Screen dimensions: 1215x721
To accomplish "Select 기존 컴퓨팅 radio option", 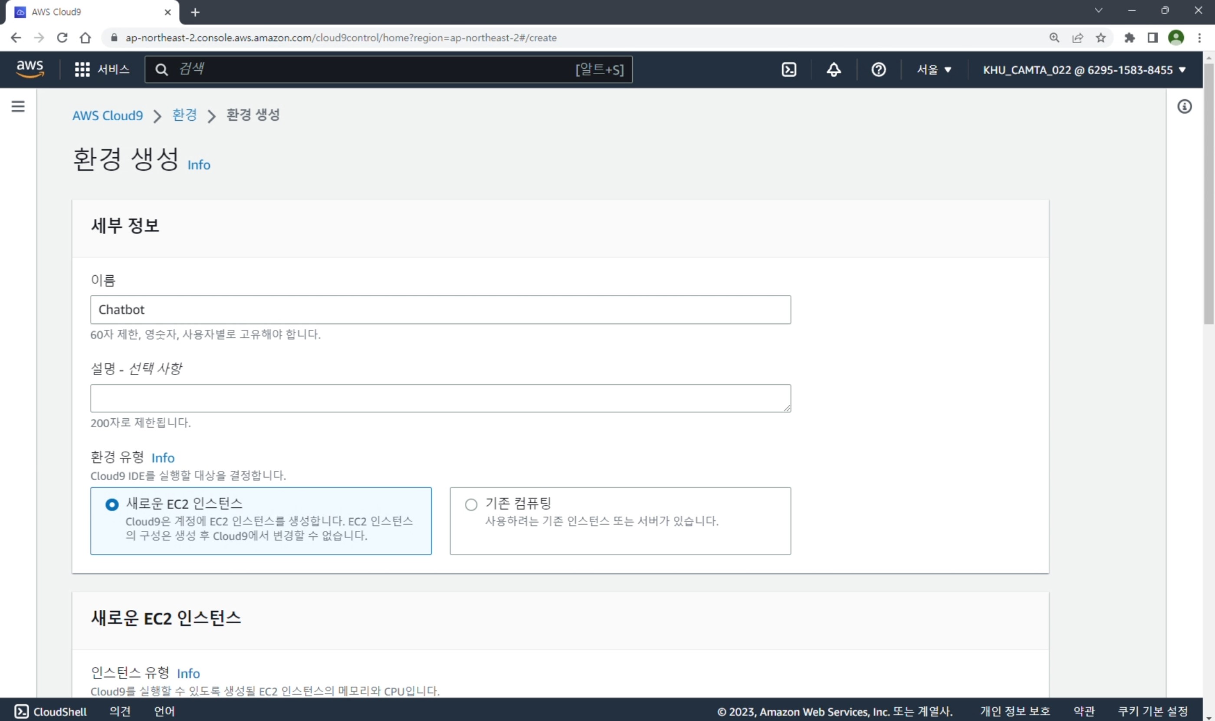I will pyautogui.click(x=470, y=504).
